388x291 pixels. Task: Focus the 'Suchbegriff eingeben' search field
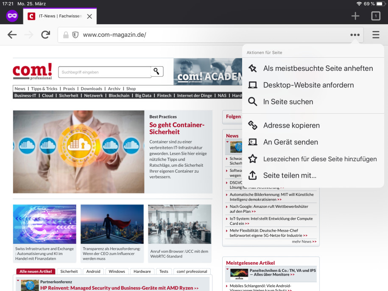[x=104, y=72]
